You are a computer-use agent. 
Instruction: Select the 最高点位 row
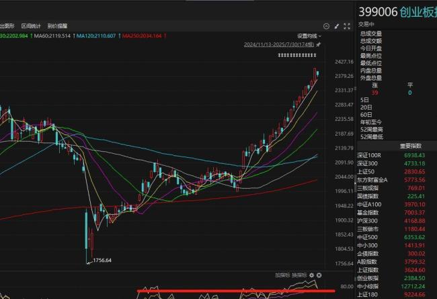click(399, 56)
